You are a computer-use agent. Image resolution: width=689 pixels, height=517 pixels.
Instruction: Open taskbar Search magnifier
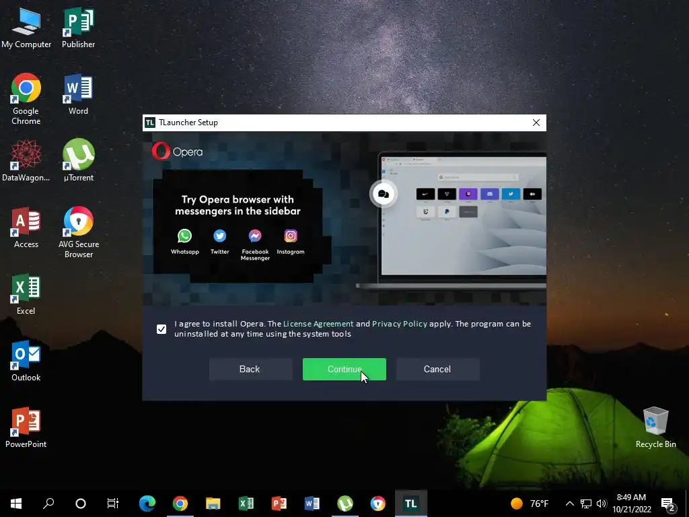(x=48, y=504)
